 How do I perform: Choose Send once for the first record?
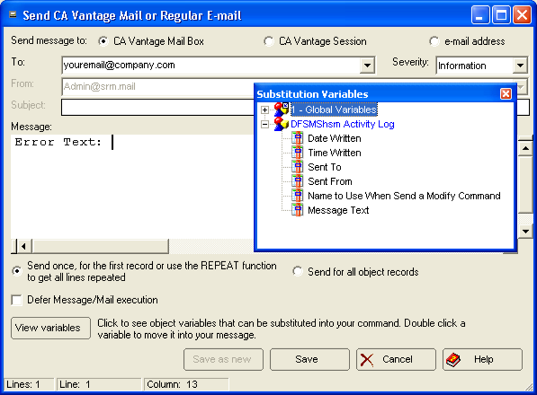pos(16,271)
